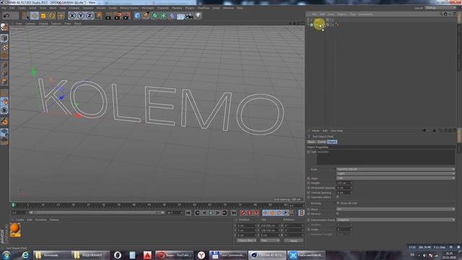Open Edit Render Settings icon
This screenshot has width=462, height=260.
126,16
